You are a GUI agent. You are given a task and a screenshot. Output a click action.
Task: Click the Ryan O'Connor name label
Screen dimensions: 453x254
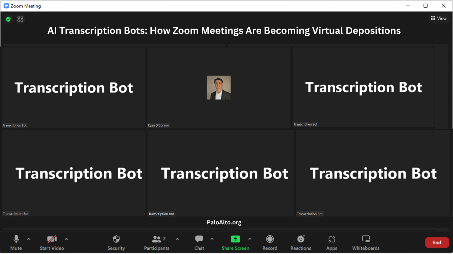159,125
